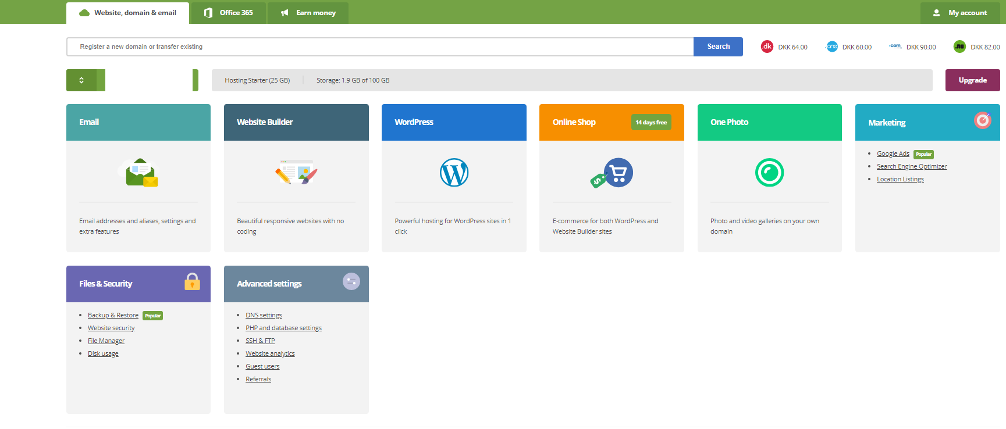Select the red .dk domain icon
The image size is (1006, 429).
[x=767, y=47]
